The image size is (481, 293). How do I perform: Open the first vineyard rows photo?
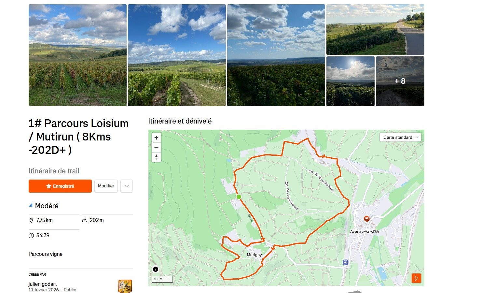click(77, 55)
